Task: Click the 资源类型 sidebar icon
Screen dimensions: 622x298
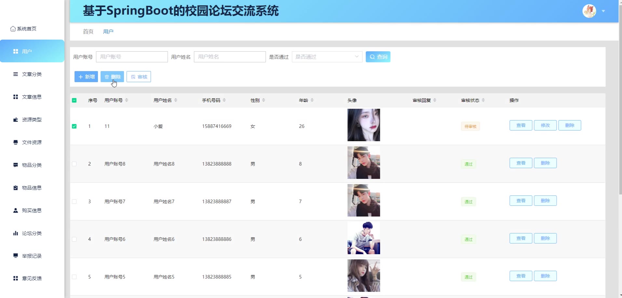Action: 15,120
